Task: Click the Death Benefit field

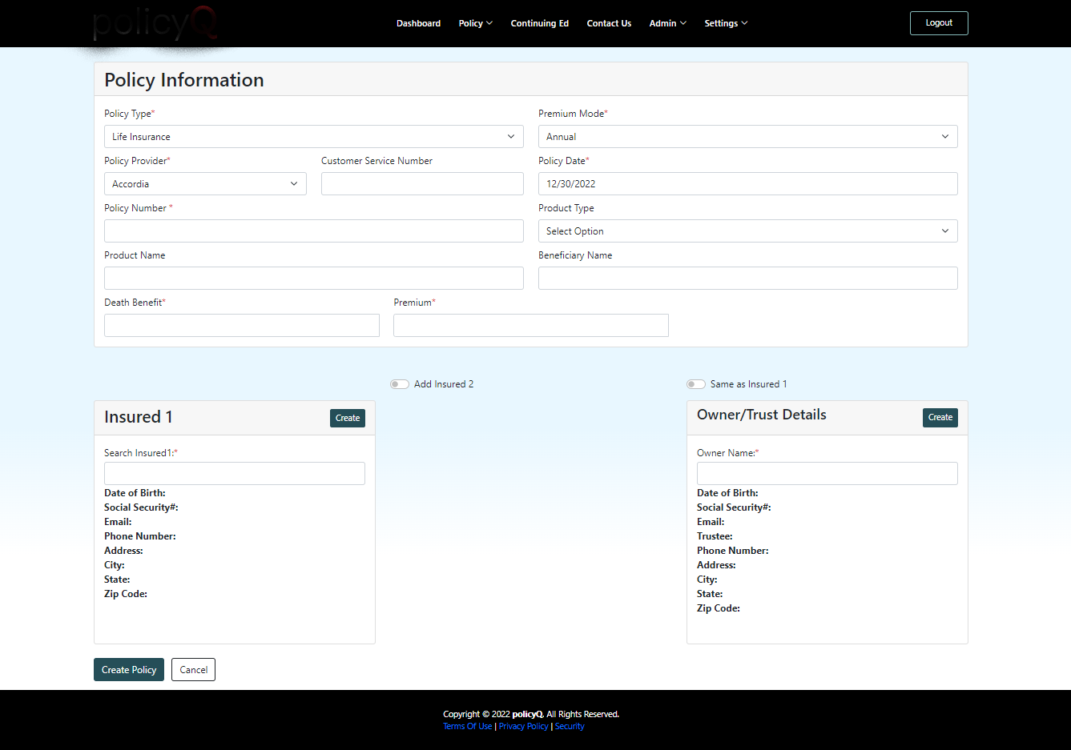Action: 242,326
